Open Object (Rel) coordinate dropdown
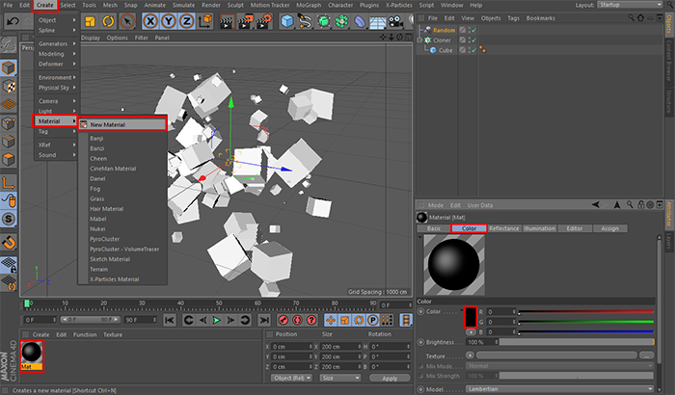Viewport: 675px width, 395px height. (x=292, y=378)
